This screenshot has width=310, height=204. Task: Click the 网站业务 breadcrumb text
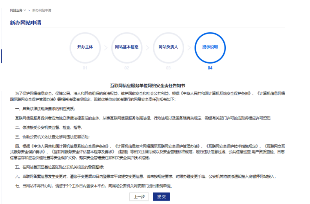[x=16, y=9]
